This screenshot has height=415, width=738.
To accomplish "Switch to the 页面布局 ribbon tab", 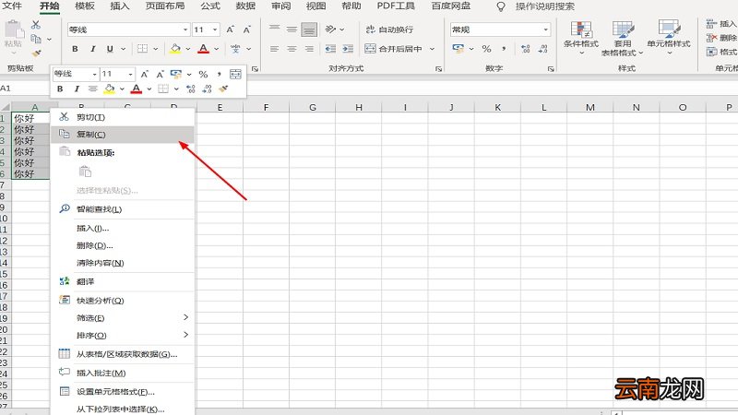I will click(165, 6).
